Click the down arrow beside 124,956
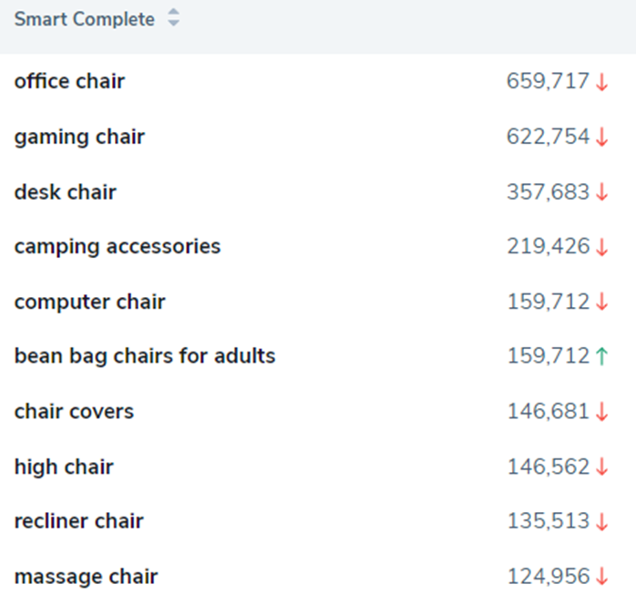Screen dimensions: 636x595 pyautogui.click(x=601, y=577)
